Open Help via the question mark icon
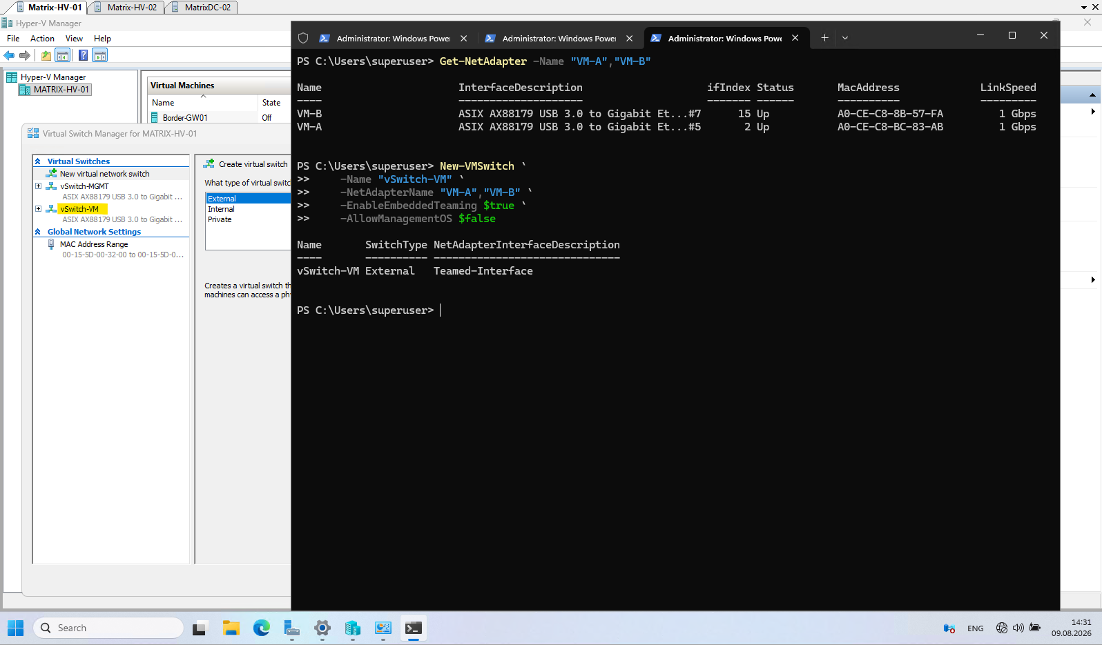Viewport: 1102px width, 645px height. [x=83, y=55]
